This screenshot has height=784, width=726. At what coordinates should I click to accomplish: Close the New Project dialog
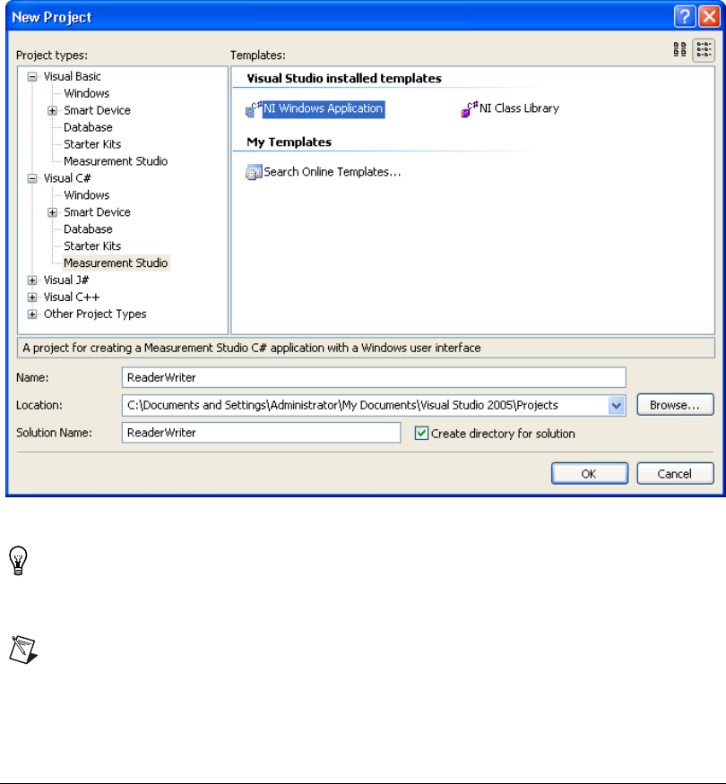click(710, 16)
